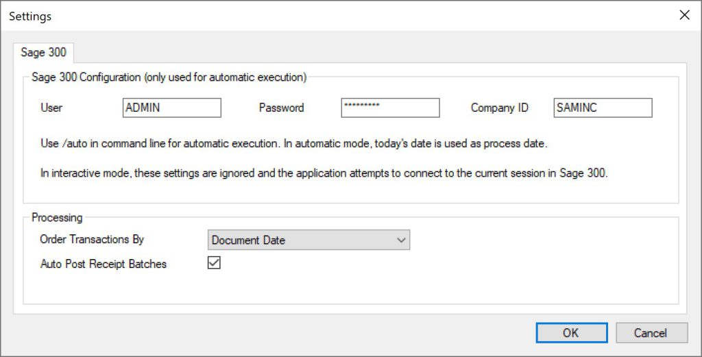Viewport: 702px width, 357px height.
Task: Click the Auto Post Receipt Batches label
Action: pos(104,264)
